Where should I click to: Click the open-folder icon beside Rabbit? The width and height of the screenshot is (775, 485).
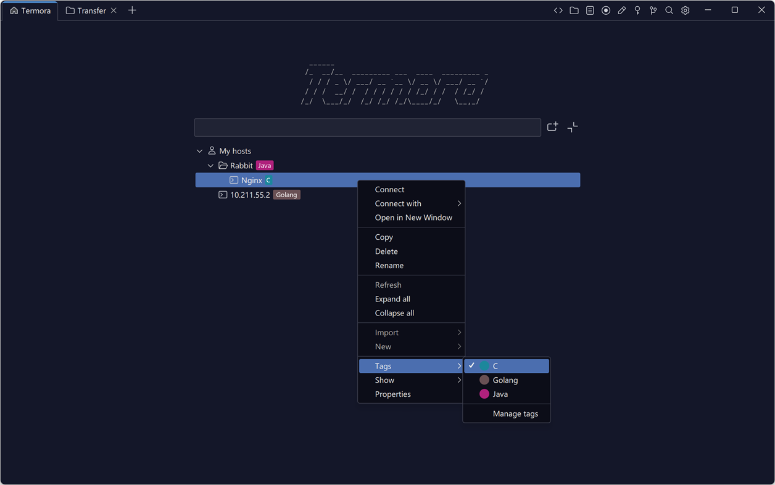point(223,165)
